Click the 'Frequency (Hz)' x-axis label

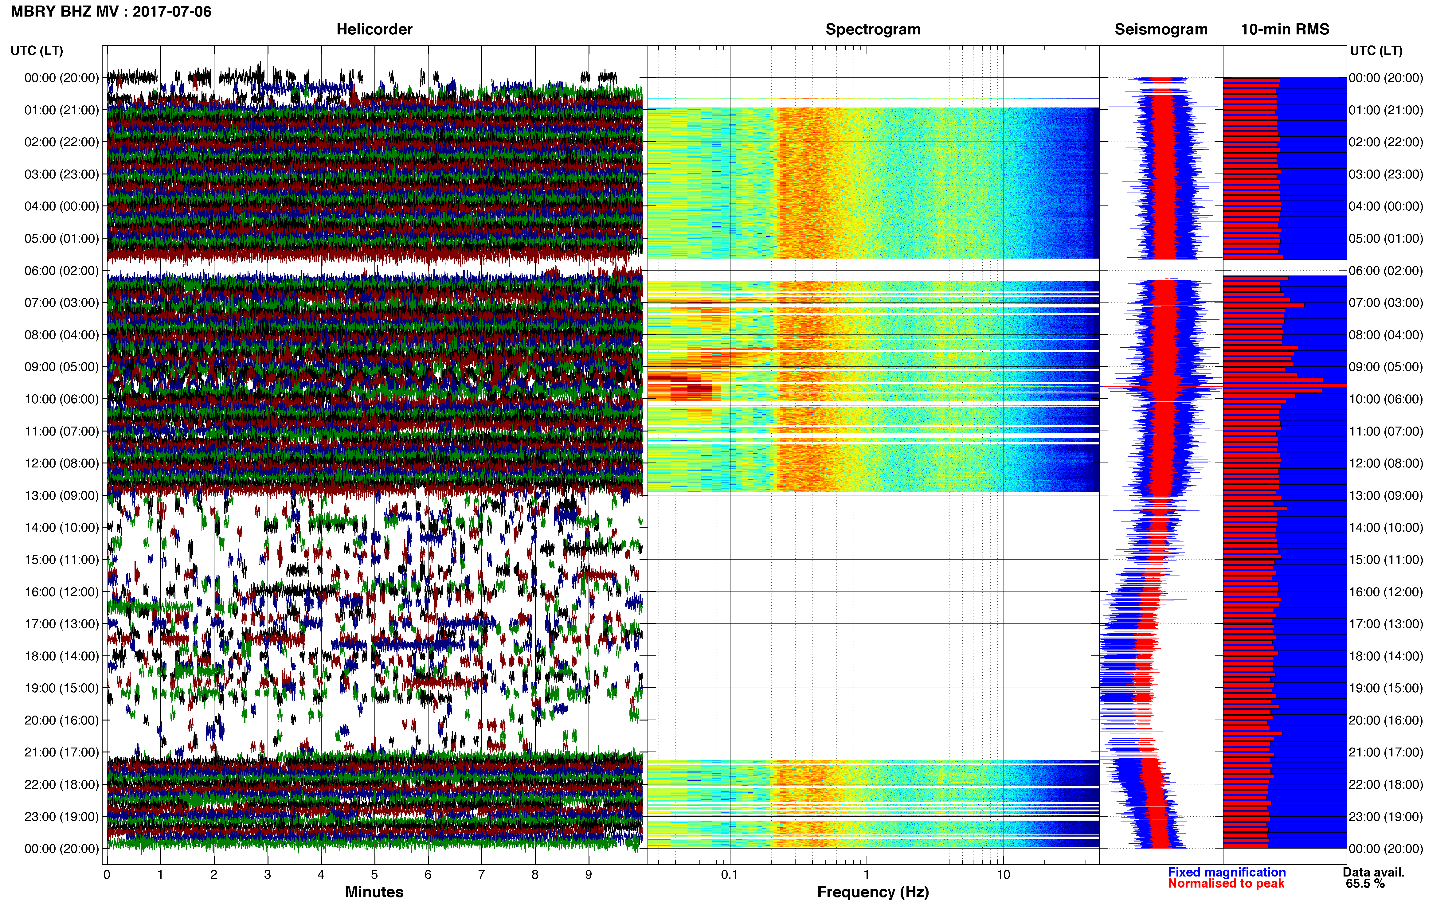pos(873,892)
